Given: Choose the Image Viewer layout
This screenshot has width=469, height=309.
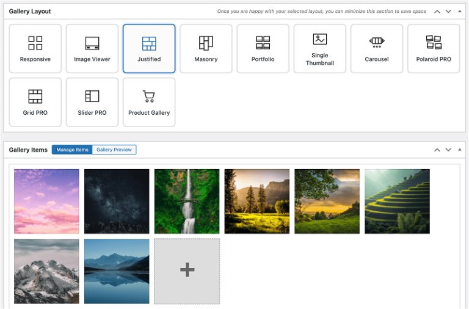Looking at the screenshot, I should [92, 48].
